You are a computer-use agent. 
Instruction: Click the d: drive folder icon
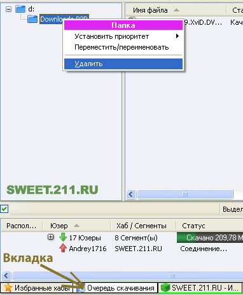[x=20, y=9]
